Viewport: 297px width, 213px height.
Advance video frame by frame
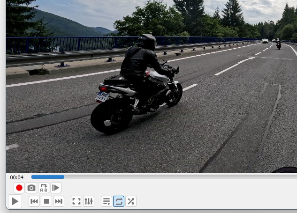point(56,188)
